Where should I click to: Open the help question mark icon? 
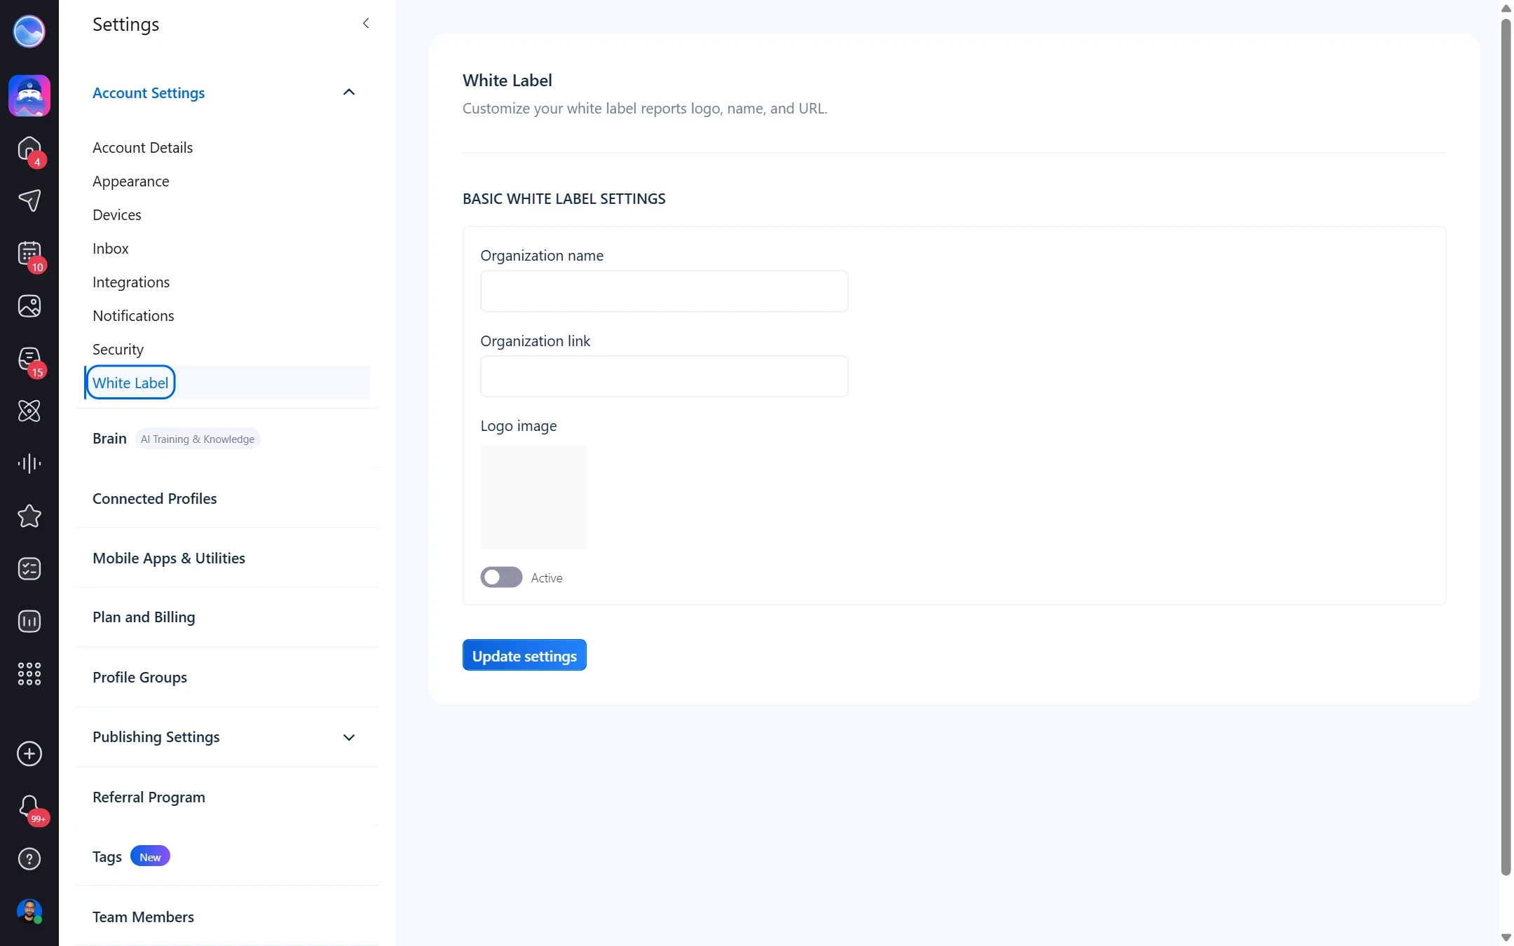(x=29, y=859)
